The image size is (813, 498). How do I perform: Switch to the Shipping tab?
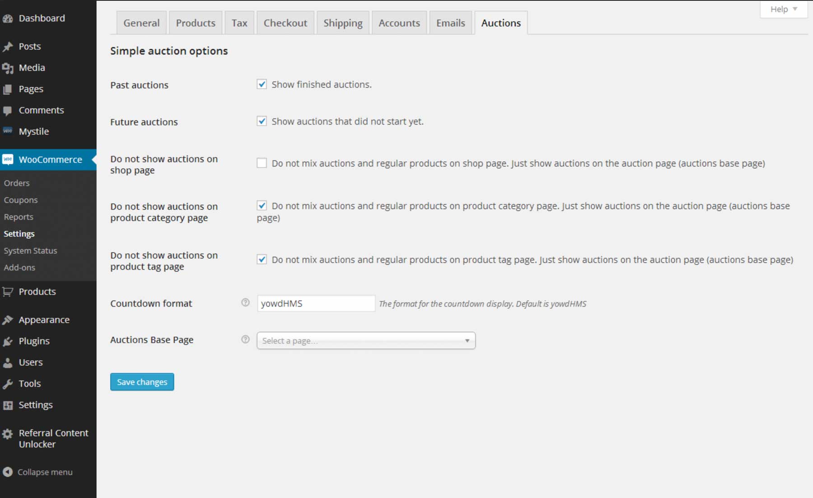(342, 23)
